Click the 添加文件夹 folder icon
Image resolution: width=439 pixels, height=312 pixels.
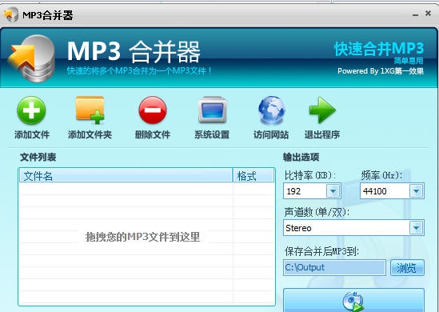coord(90,110)
